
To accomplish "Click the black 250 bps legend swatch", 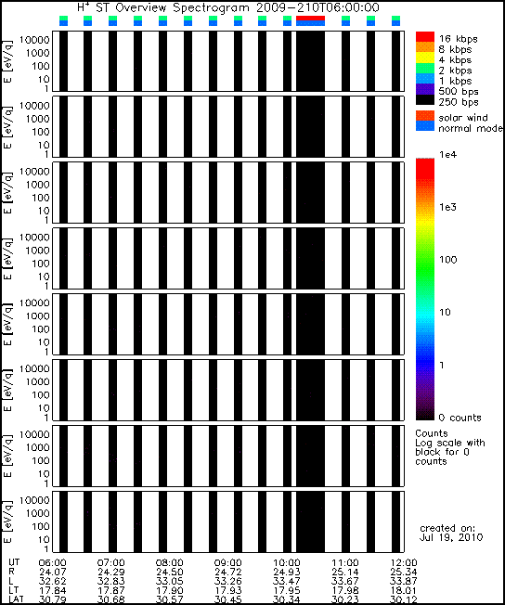I will tap(425, 99).
